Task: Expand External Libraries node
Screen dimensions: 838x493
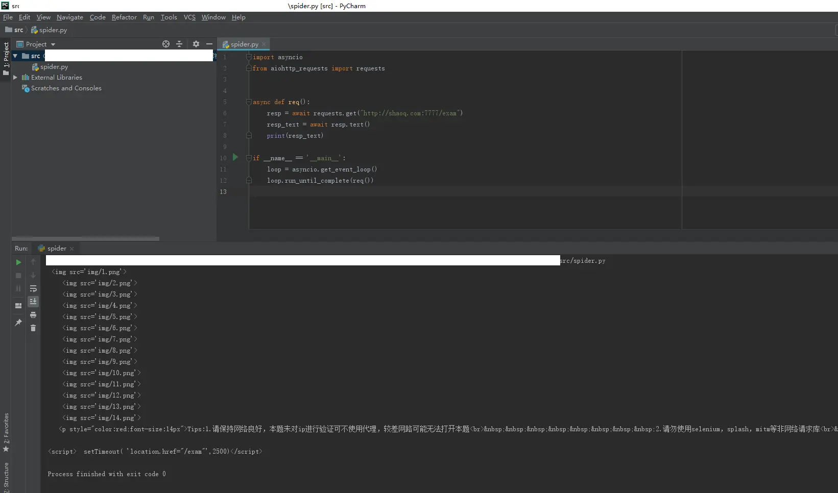Action: point(15,78)
